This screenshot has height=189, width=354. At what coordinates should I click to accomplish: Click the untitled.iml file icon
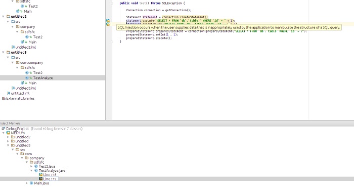tap(9, 93)
